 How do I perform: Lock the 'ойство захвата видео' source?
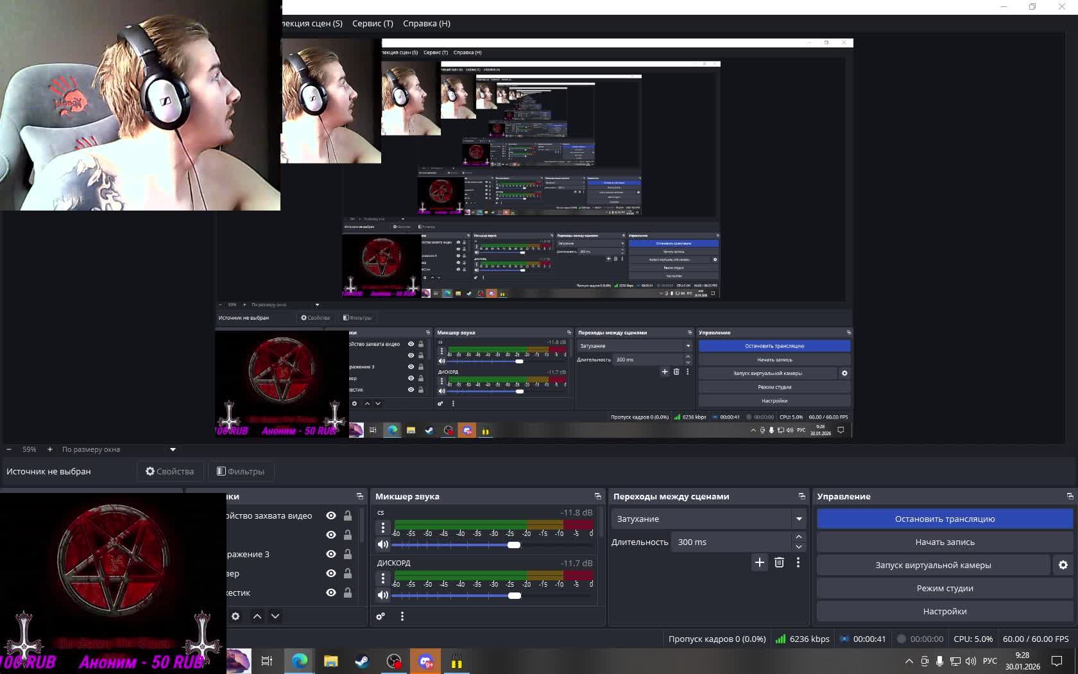tap(347, 515)
